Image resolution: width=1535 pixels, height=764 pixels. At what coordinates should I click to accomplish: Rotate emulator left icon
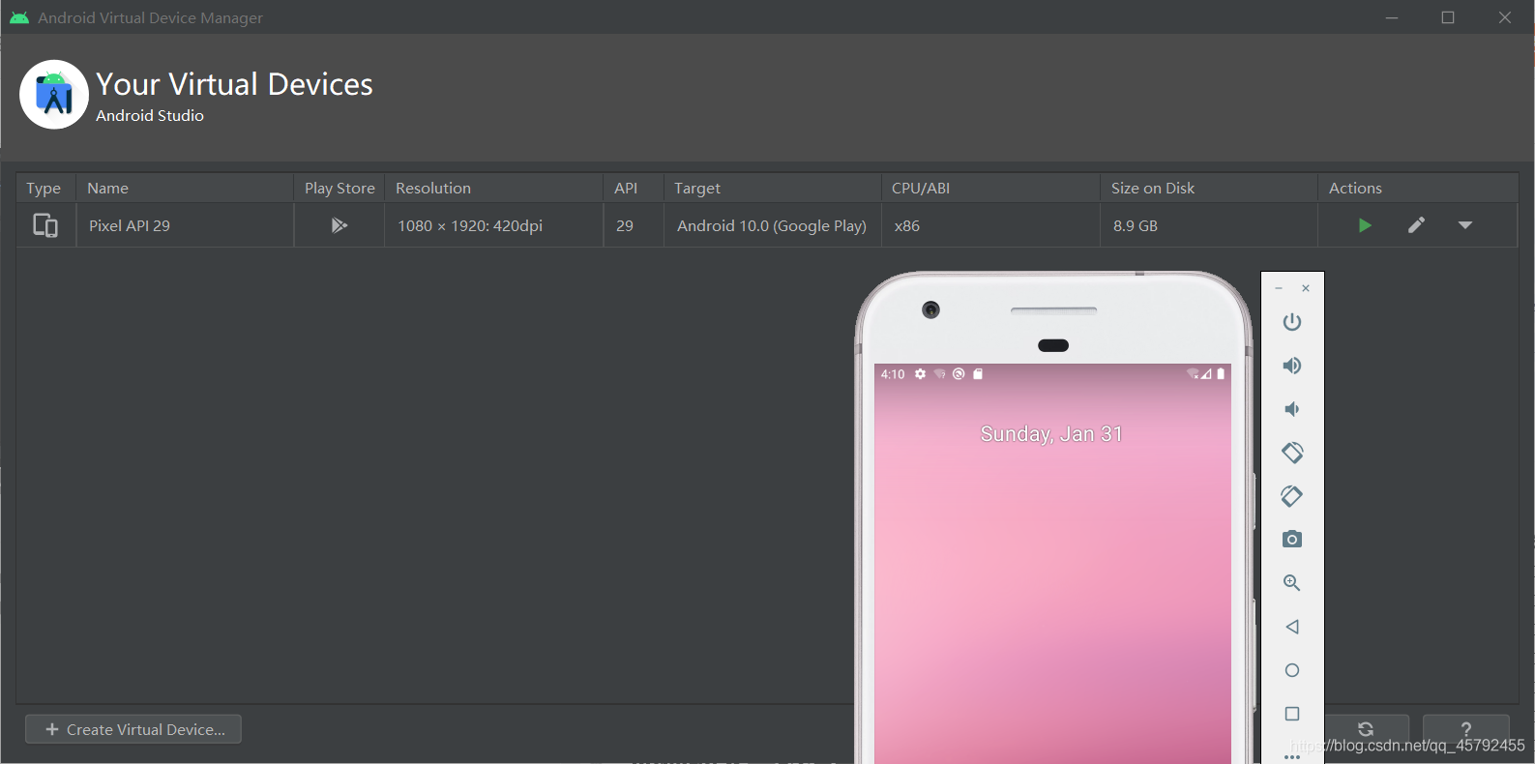pyautogui.click(x=1292, y=453)
